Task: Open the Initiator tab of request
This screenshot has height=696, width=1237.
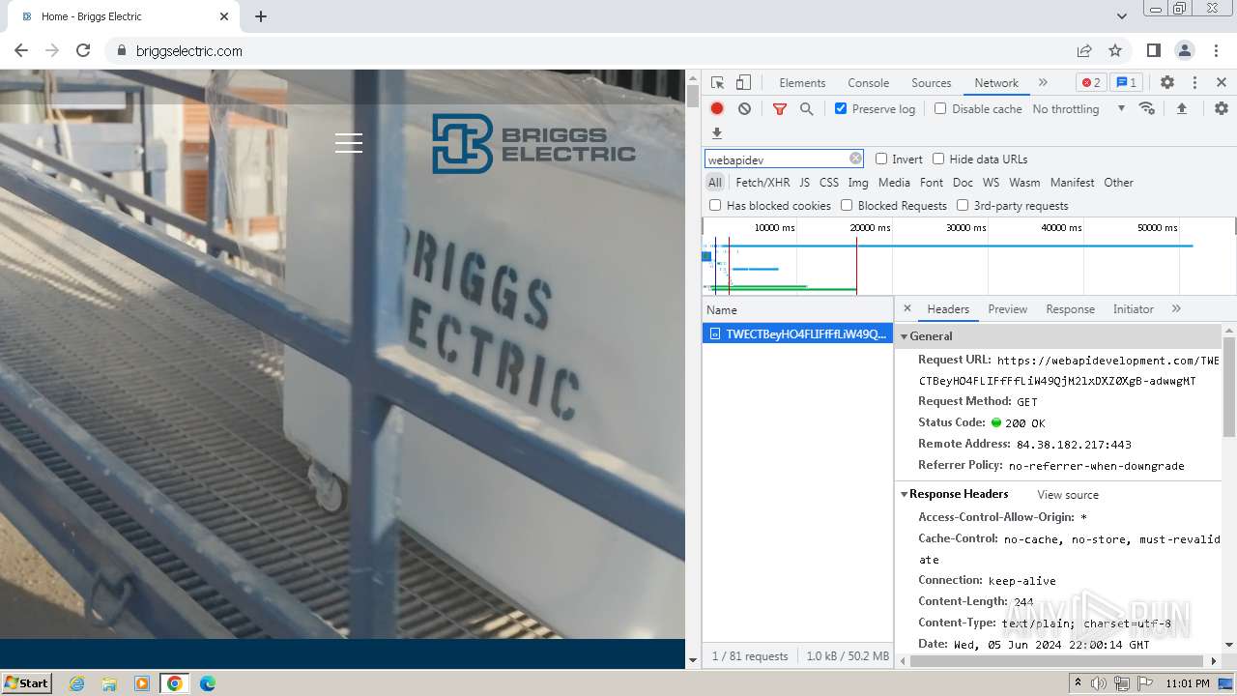Action: [1133, 309]
